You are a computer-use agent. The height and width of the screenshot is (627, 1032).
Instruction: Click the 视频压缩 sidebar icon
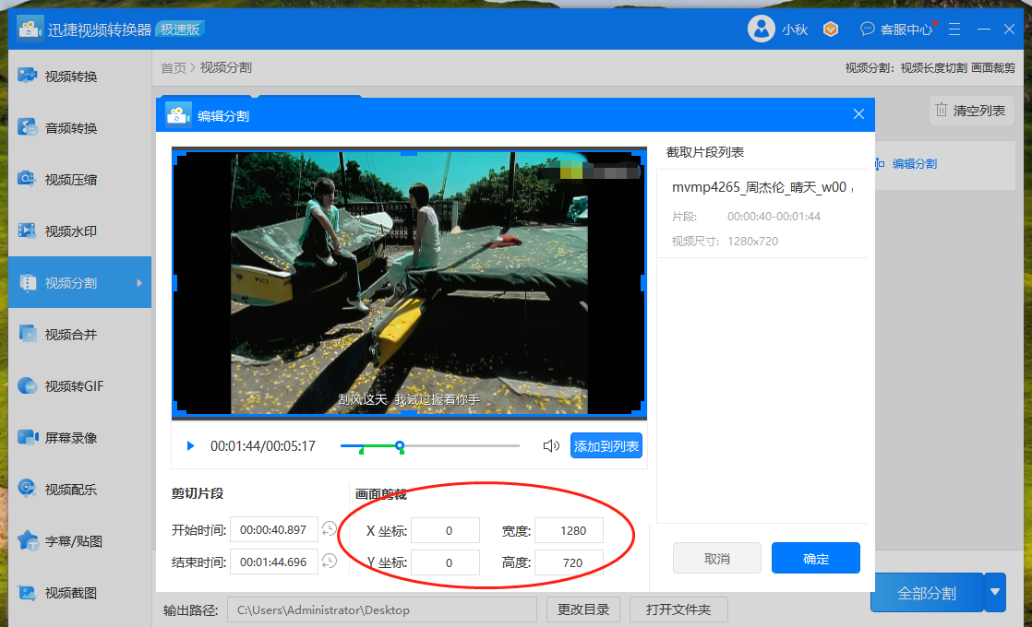click(27, 178)
